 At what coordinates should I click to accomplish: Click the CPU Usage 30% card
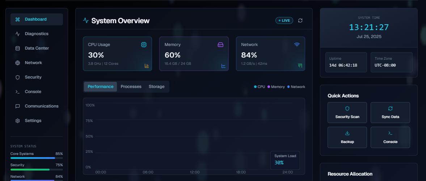click(x=117, y=54)
